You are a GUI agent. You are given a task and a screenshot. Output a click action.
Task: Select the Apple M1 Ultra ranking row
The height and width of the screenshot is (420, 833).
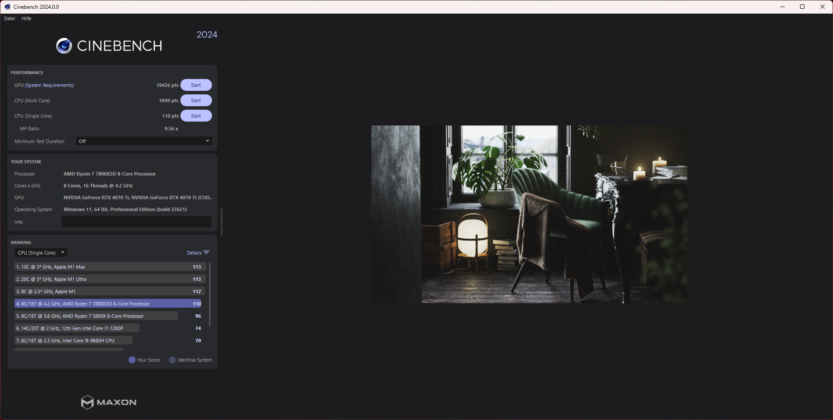coord(110,279)
